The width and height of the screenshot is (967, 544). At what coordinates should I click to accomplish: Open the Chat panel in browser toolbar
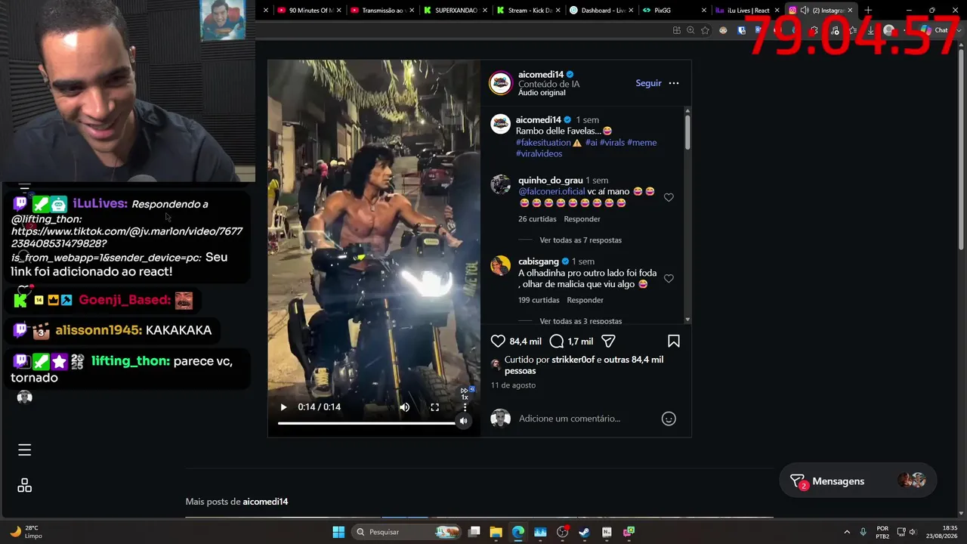[x=935, y=30]
